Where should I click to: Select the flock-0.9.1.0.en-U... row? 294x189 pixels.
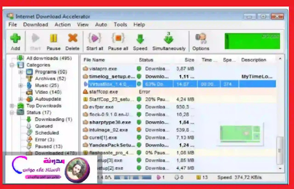[179, 115]
